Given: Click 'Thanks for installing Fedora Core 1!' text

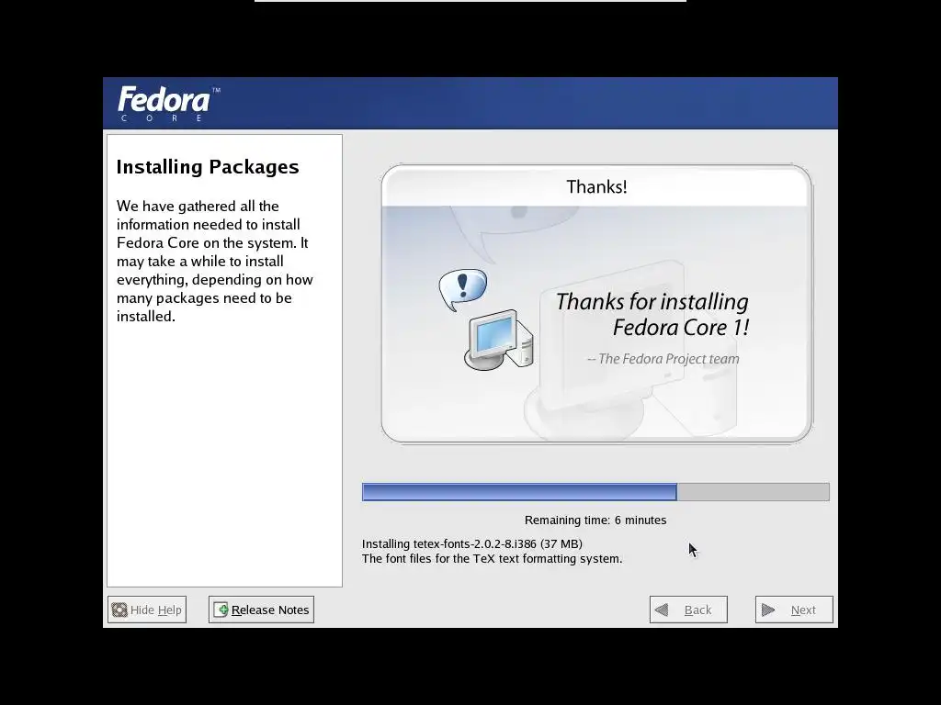Looking at the screenshot, I should point(652,314).
